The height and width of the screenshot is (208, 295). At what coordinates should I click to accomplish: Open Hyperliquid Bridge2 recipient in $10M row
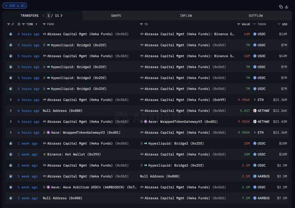(176, 143)
